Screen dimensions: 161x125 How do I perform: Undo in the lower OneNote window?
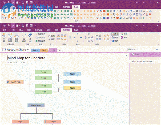click(9, 25)
